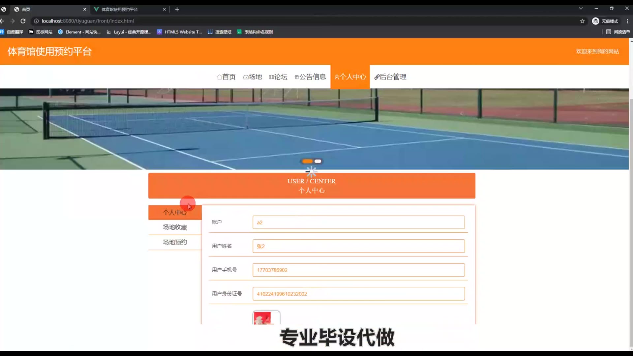633x356 pixels.
Task: Click the bookmark star icon
Action: (582, 21)
